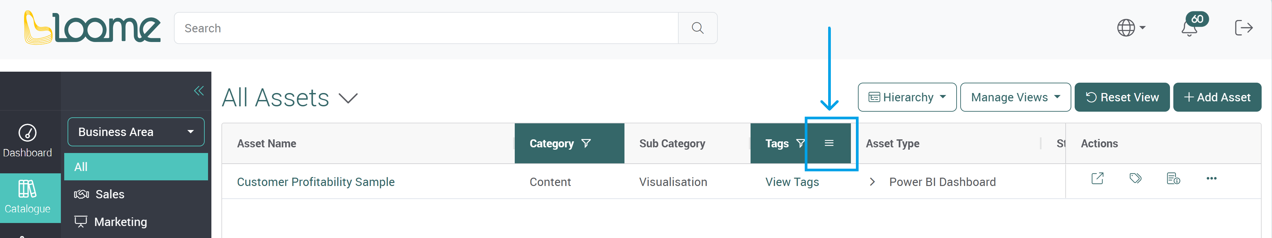The image size is (1272, 238).
Task: Click the Add Asset button
Action: (1217, 97)
